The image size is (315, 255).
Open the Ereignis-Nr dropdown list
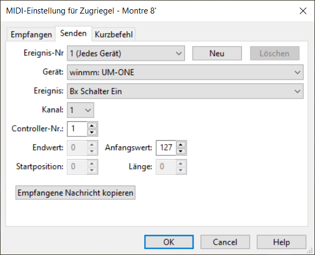[126, 54]
